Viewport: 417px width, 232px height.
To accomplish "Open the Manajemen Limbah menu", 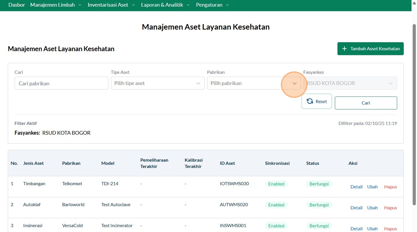I will point(55,5).
